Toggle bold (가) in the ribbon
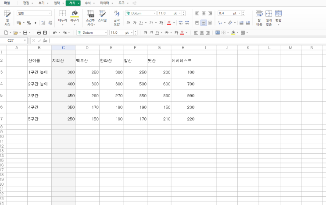 pyautogui.click(x=128, y=23)
